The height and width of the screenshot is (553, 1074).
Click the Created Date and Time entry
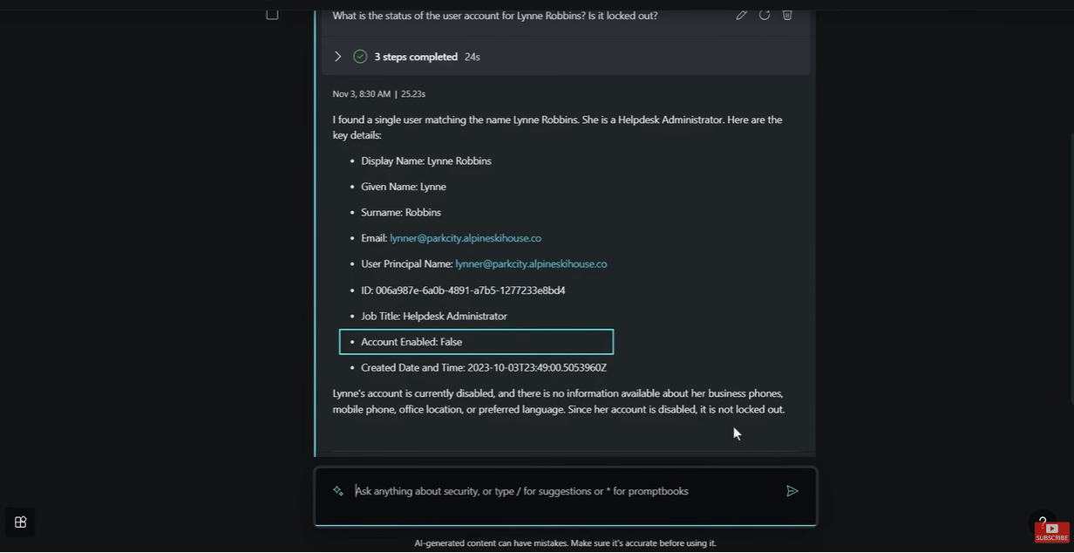pyautogui.click(x=484, y=368)
